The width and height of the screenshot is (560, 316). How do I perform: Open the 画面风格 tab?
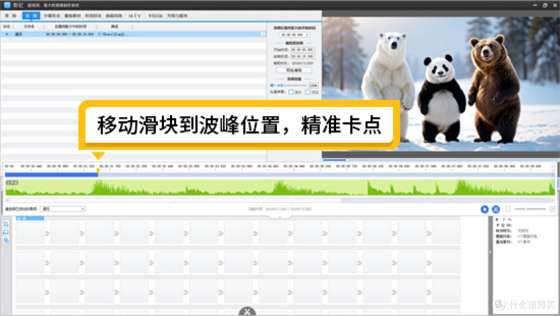coord(114,16)
